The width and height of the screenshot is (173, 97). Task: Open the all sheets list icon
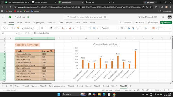click(11, 86)
